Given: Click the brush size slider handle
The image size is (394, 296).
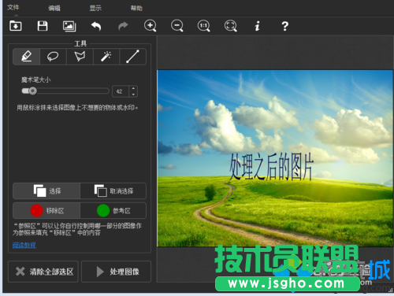Looking at the screenshot, I should pyautogui.click(x=32, y=91).
